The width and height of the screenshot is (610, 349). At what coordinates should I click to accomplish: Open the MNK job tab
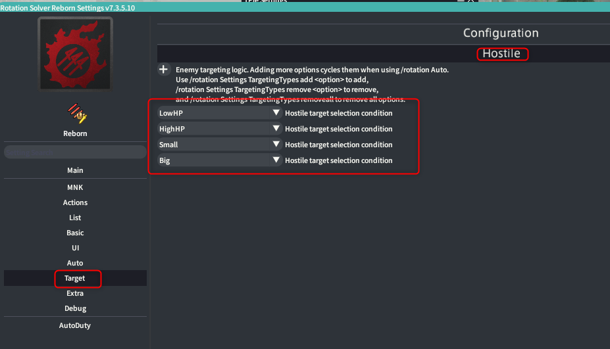click(75, 187)
